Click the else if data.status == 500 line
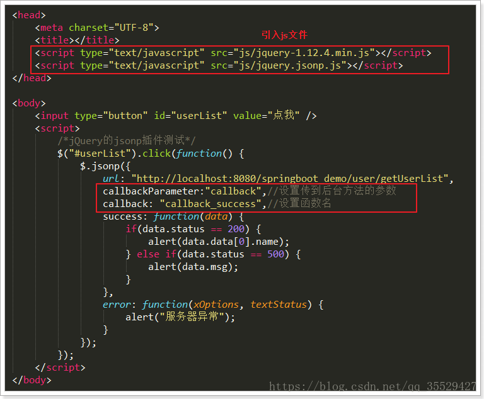 tap(213, 254)
